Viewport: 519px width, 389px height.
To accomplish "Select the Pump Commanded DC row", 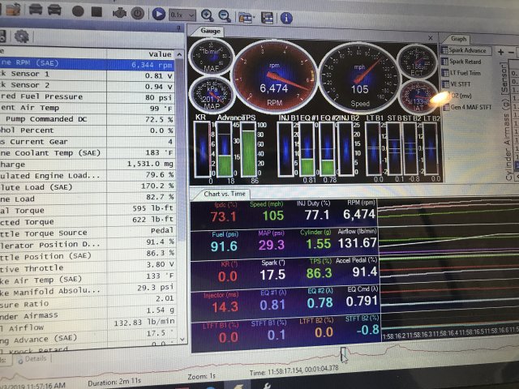I will [87, 119].
